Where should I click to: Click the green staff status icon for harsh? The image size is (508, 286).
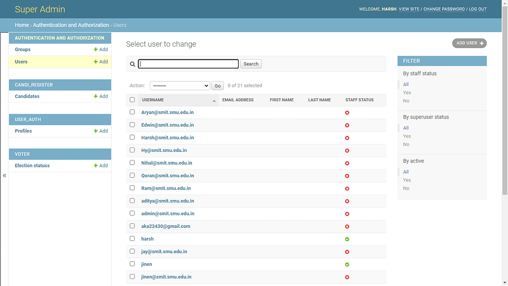coord(347,239)
